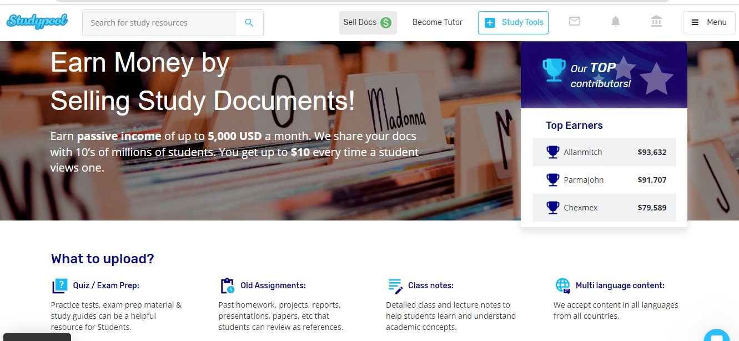Screen dimensions: 739x341
Task: Click the Studypool logo
Action: [37, 22]
